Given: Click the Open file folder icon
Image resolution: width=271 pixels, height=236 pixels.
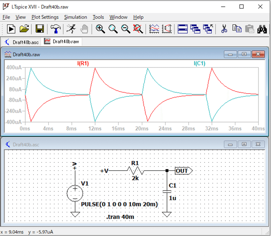Looking at the screenshot, I should pyautogui.click(x=24, y=29).
